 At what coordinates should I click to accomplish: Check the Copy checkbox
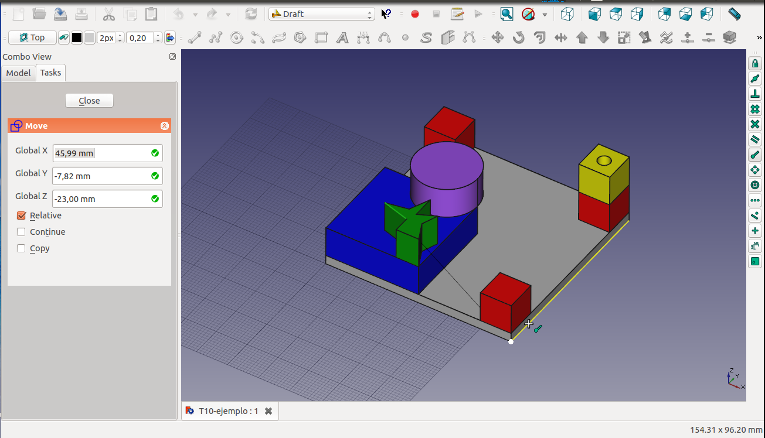22,248
